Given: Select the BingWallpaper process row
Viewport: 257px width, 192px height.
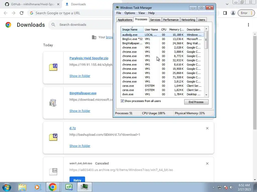Looking at the screenshot, I should (162, 43).
